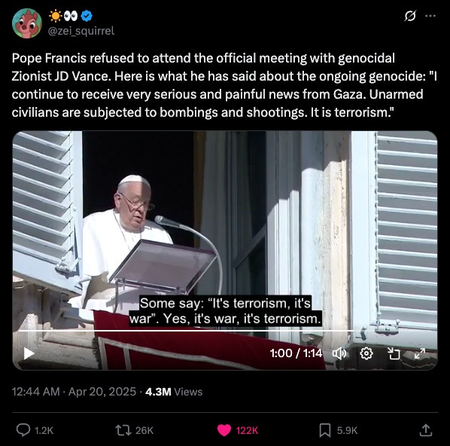The image size is (450, 446).
Task: Share the tweet via upload arrow
Action: (426, 430)
